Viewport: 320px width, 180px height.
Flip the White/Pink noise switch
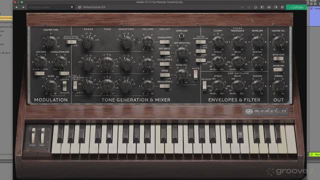tap(195, 74)
